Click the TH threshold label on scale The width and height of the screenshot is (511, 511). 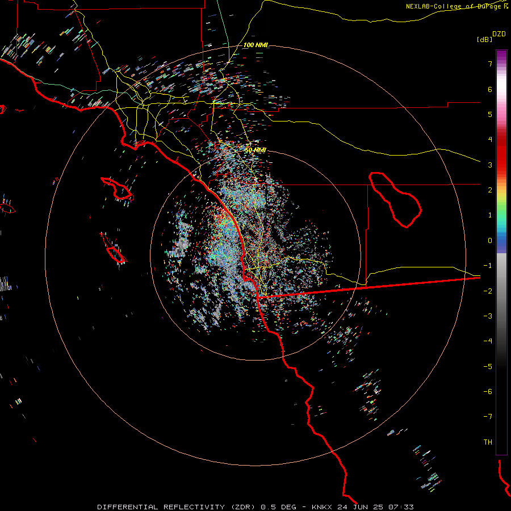488,442
